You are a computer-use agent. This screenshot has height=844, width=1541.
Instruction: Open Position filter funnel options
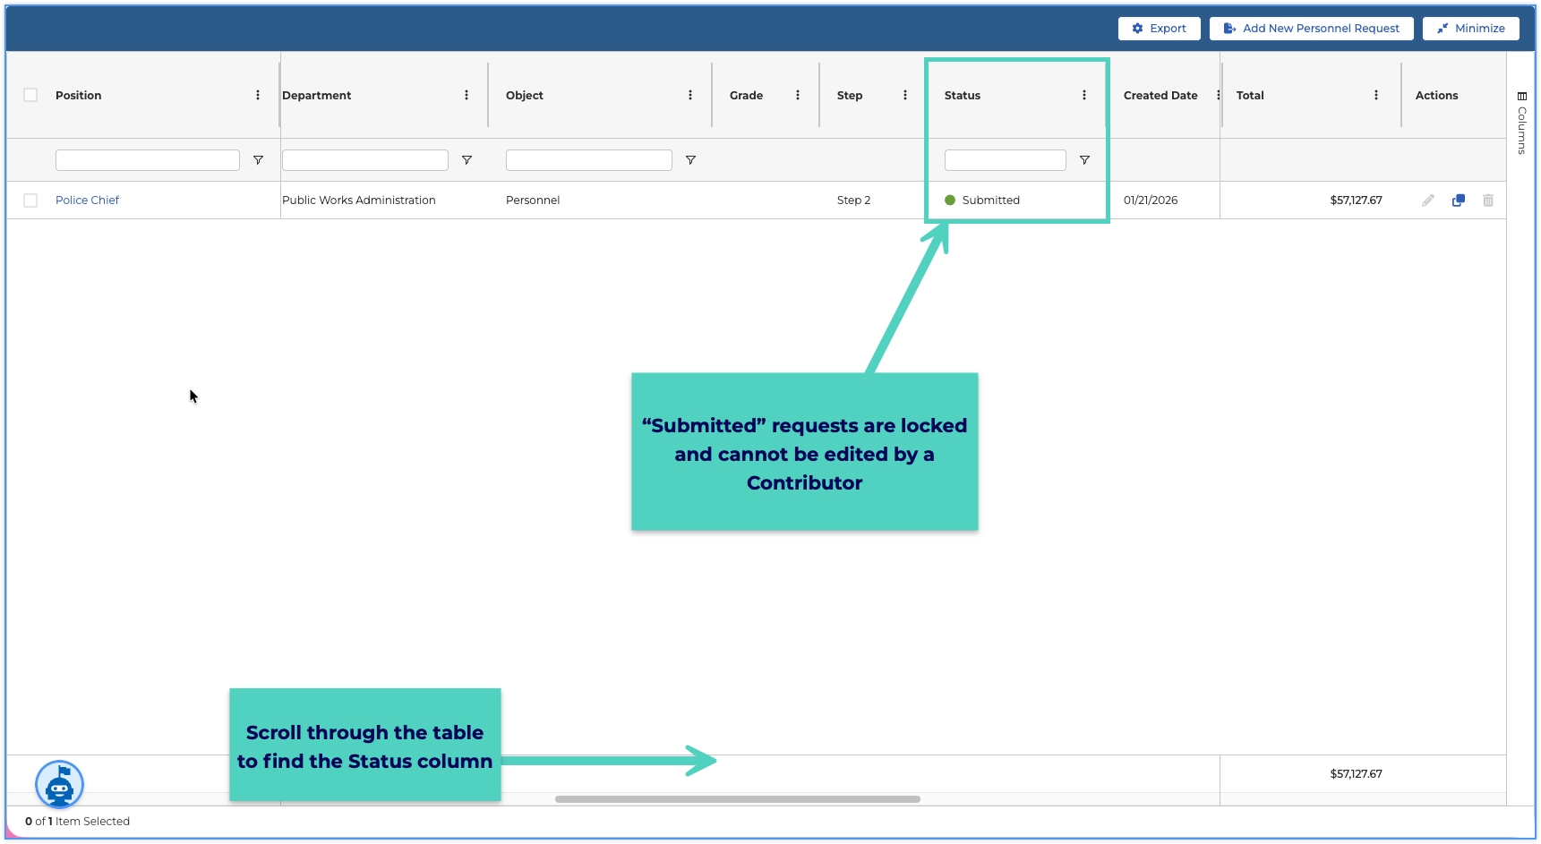pyautogui.click(x=258, y=160)
